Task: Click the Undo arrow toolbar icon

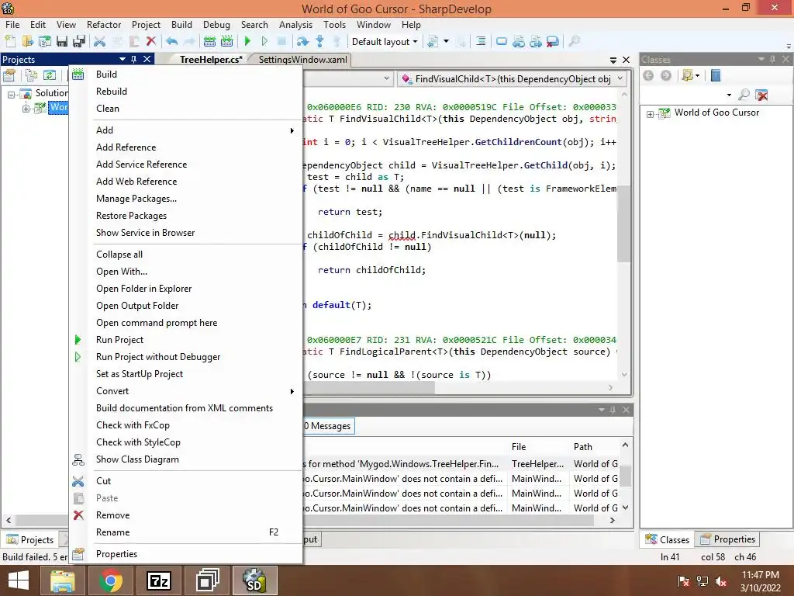Action: pos(171,42)
